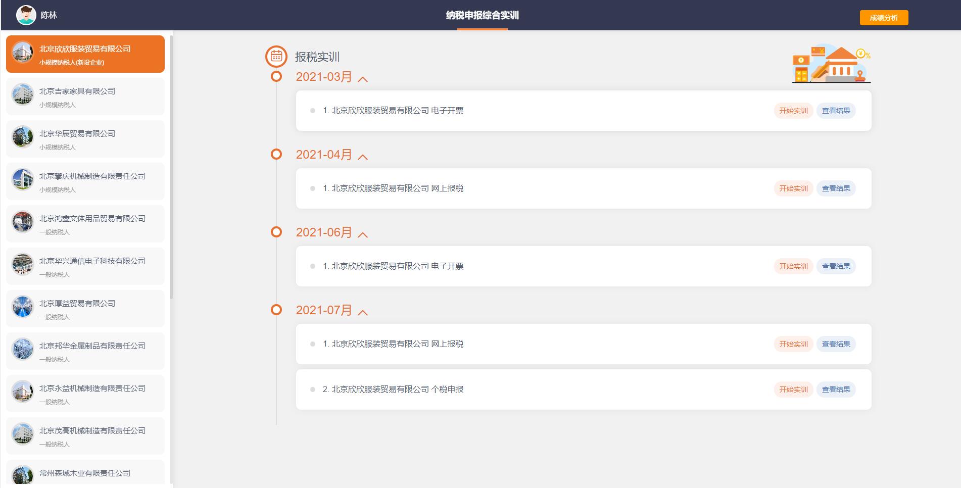961x488 pixels.
Task: Click the 北京鸿鑫文体用品贸易有限公司 logo
Action: [23, 222]
